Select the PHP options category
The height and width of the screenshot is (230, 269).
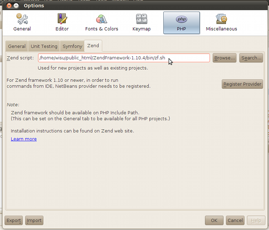(x=181, y=23)
